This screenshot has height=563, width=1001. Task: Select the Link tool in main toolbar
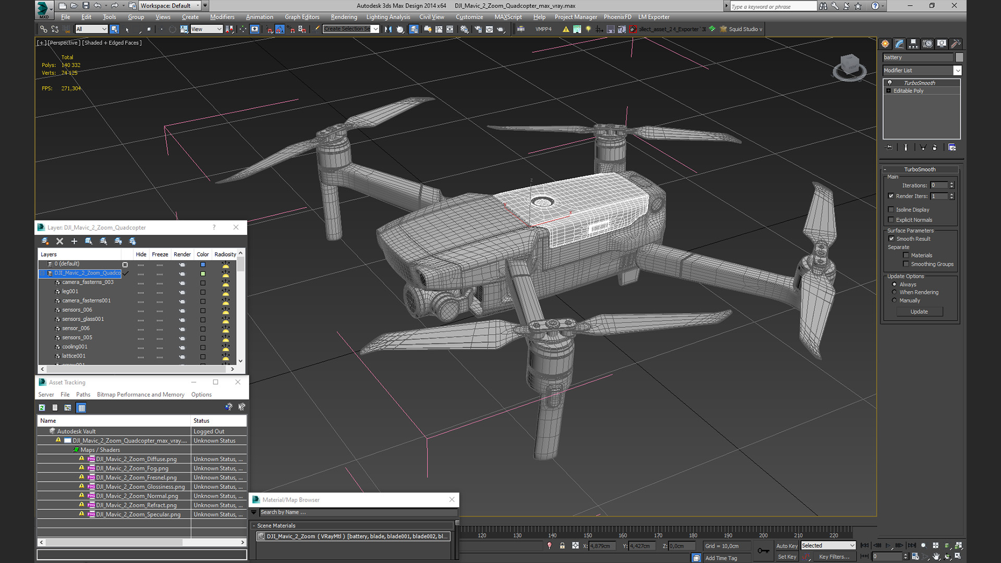coord(44,29)
